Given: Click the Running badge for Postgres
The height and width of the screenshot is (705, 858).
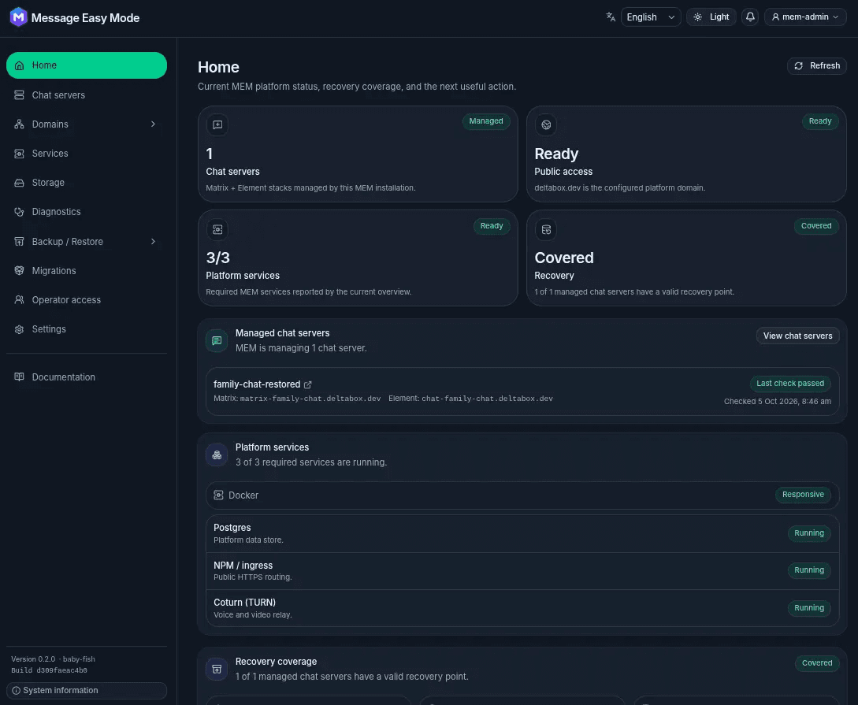Looking at the screenshot, I should click(808, 533).
